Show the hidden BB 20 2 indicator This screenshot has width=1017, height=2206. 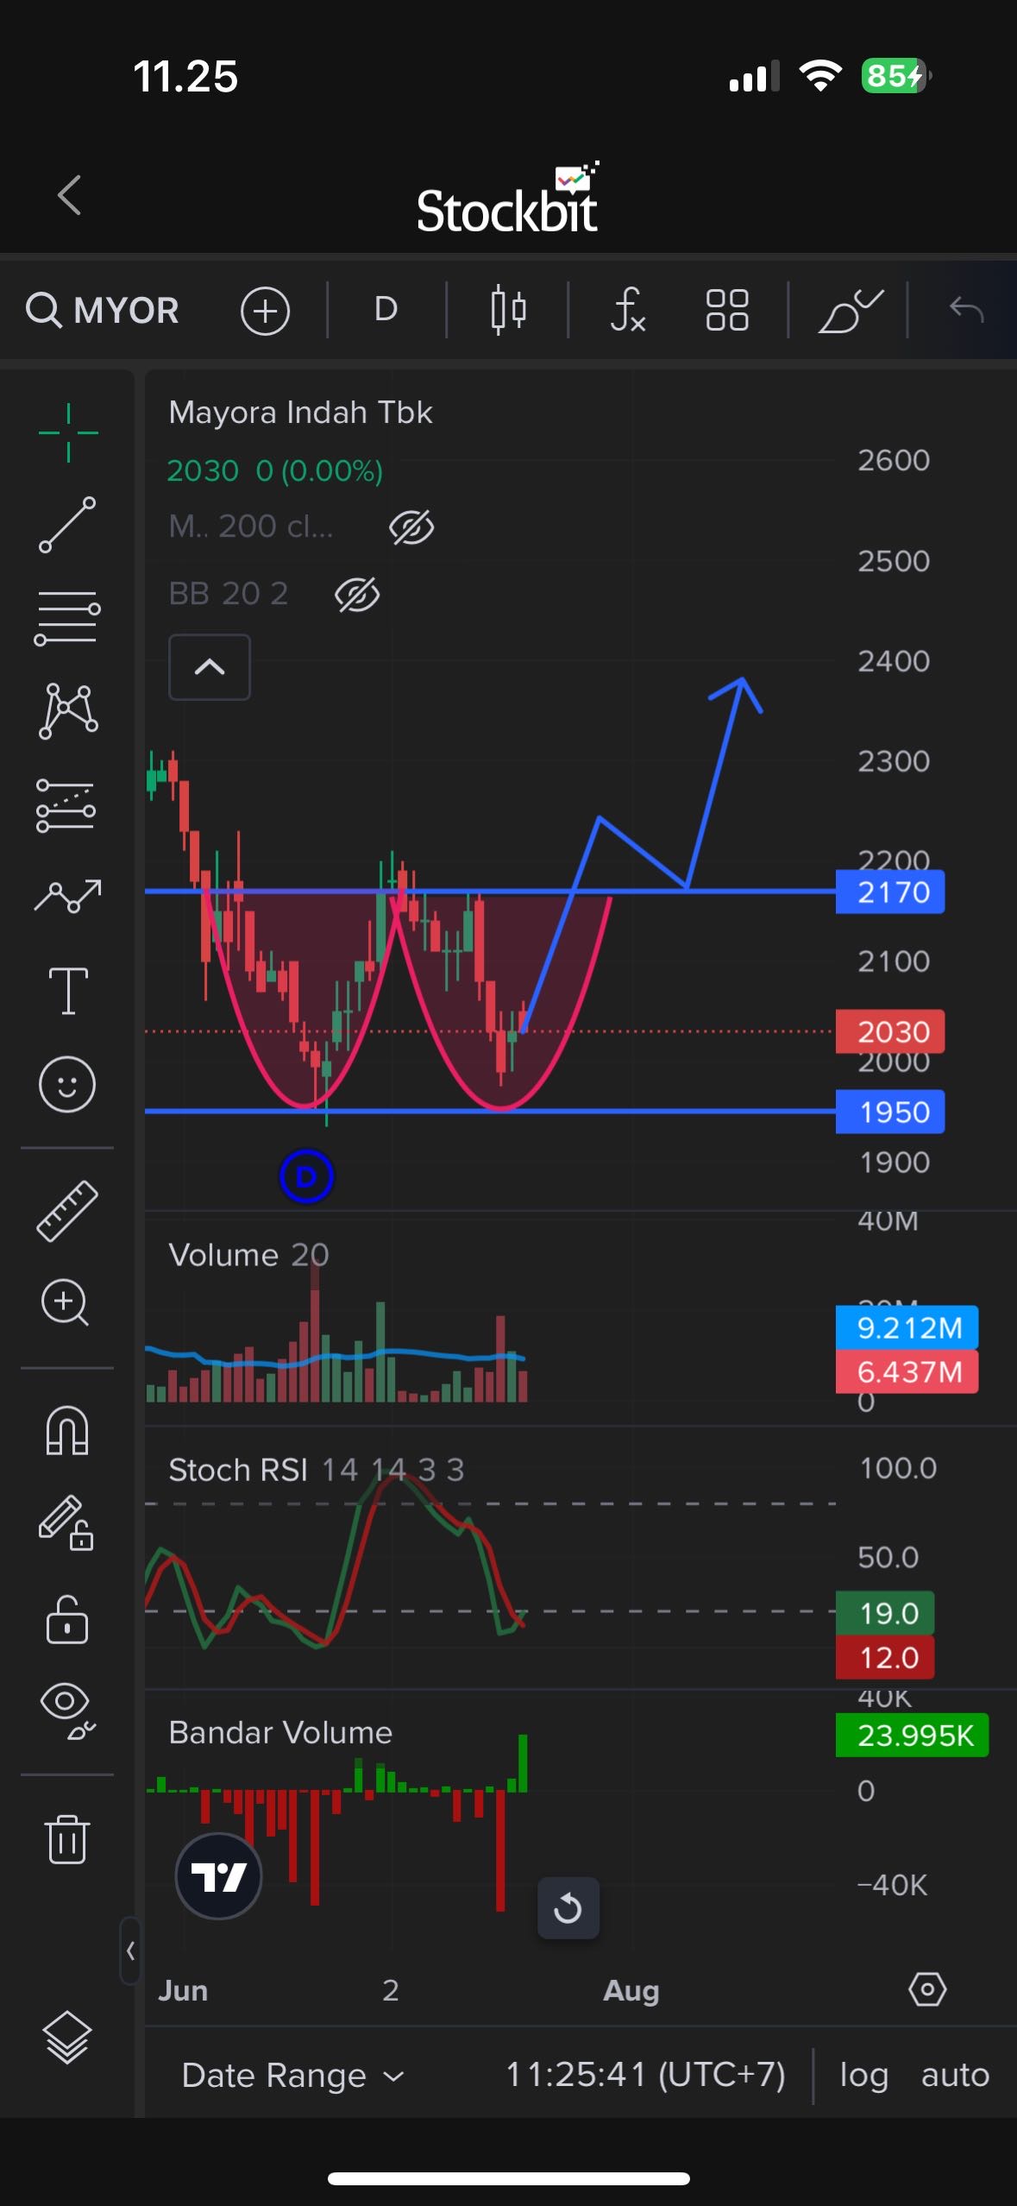click(357, 595)
